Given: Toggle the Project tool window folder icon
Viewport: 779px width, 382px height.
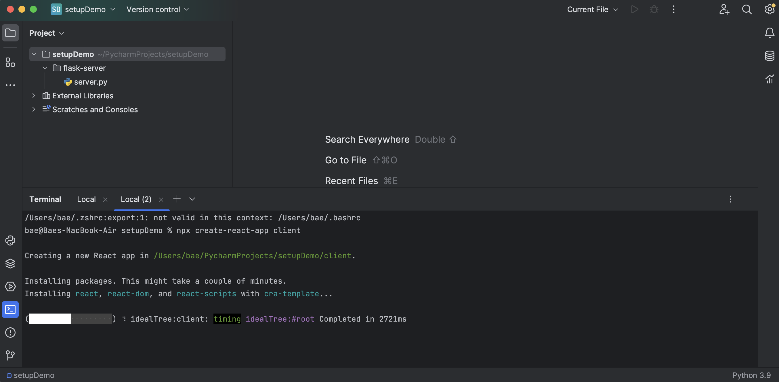Looking at the screenshot, I should [x=10, y=33].
